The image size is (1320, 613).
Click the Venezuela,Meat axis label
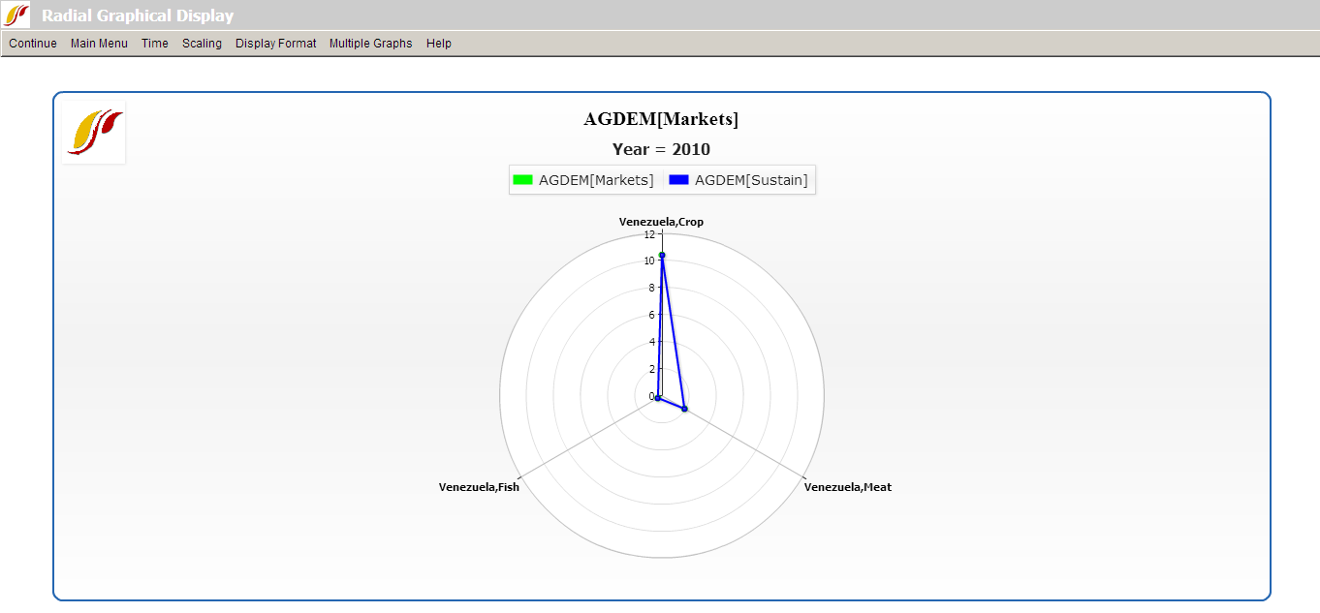pos(847,487)
